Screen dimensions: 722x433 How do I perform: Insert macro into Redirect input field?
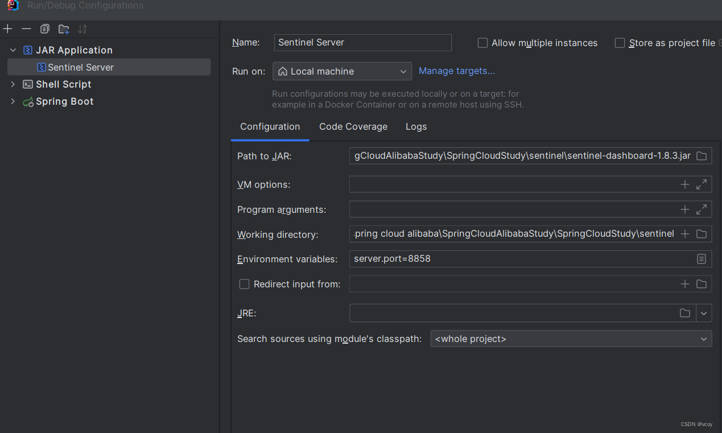pyautogui.click(x=685, y=284)
